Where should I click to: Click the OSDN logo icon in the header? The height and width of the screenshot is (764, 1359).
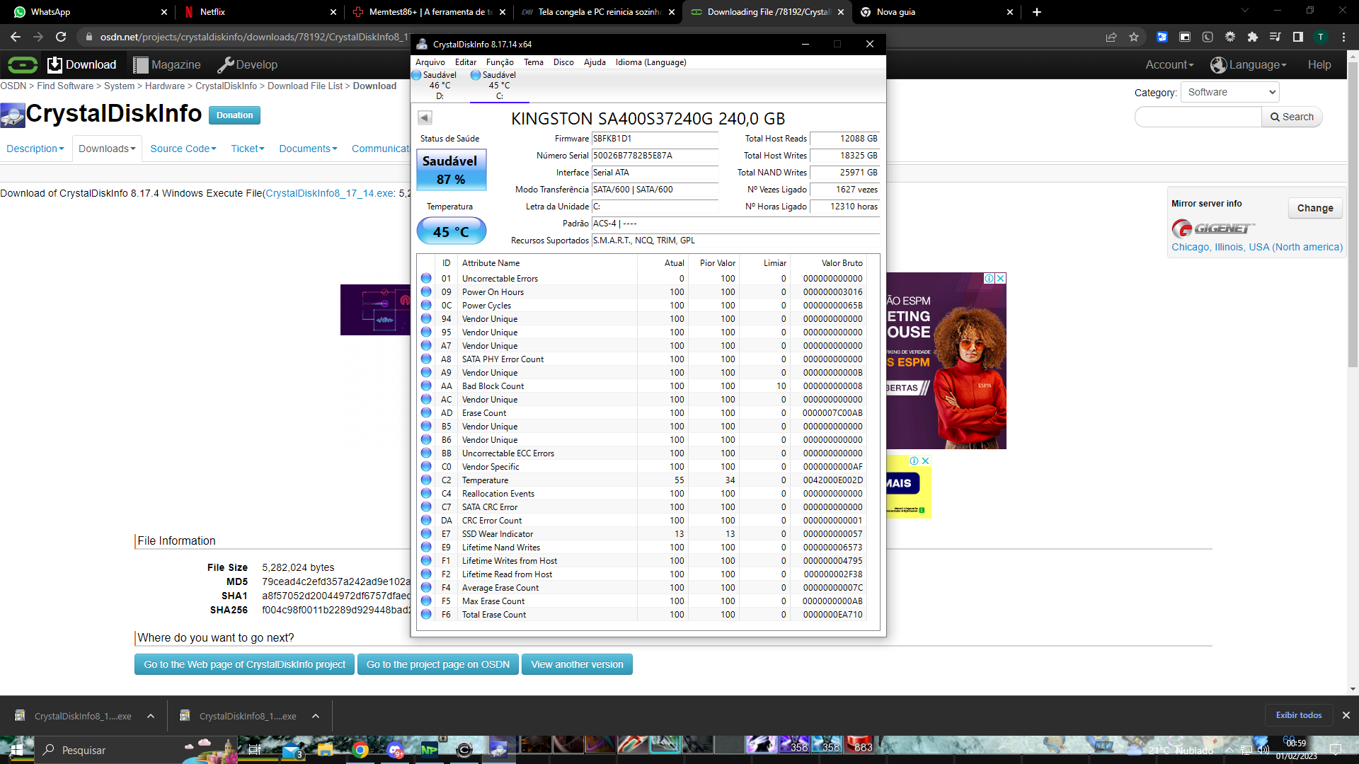[x=23, y=65]
